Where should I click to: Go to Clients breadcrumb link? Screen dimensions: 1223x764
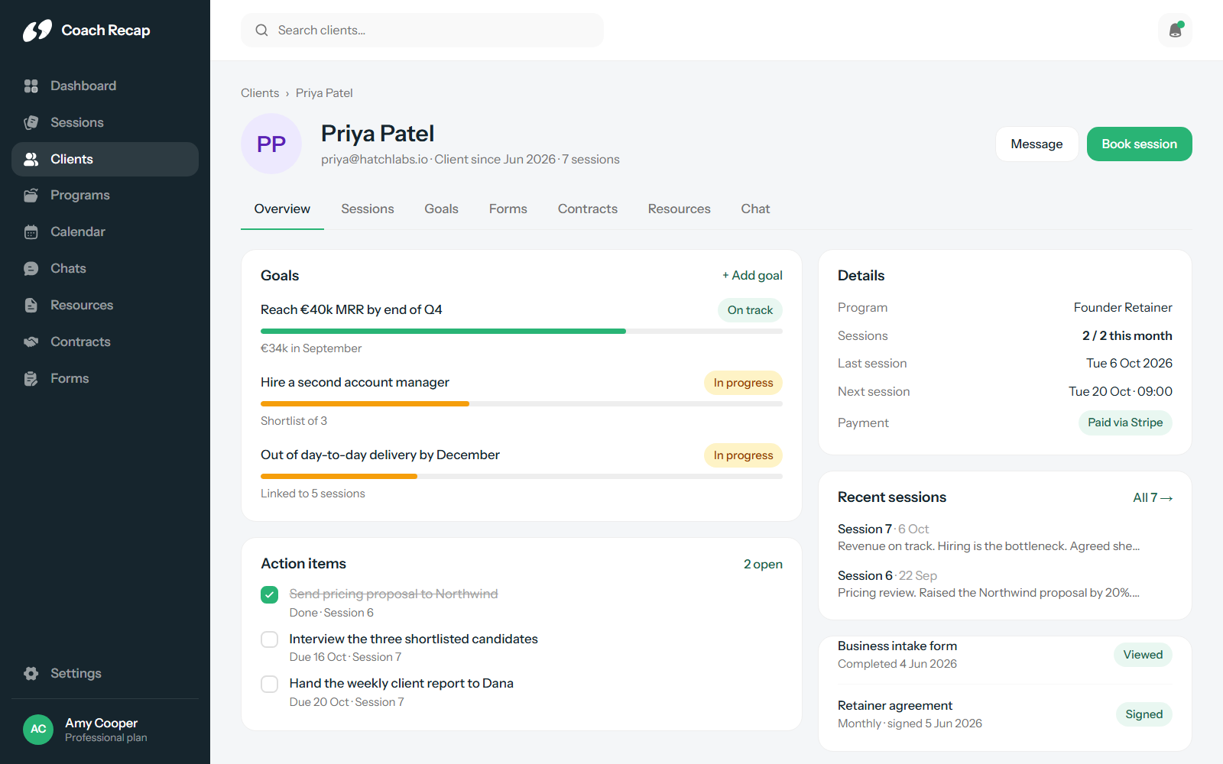point(260,93)
